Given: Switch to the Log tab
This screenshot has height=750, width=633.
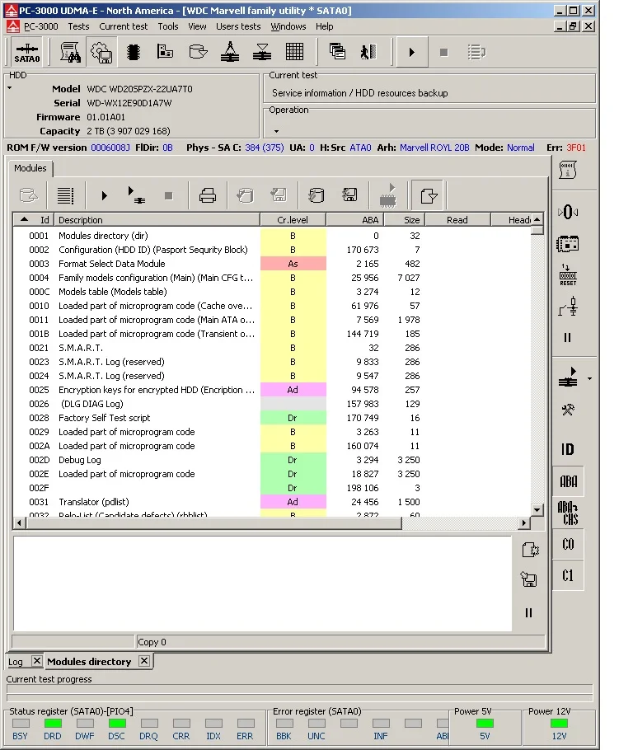Looking at the screenshot, I should [16, 662].
